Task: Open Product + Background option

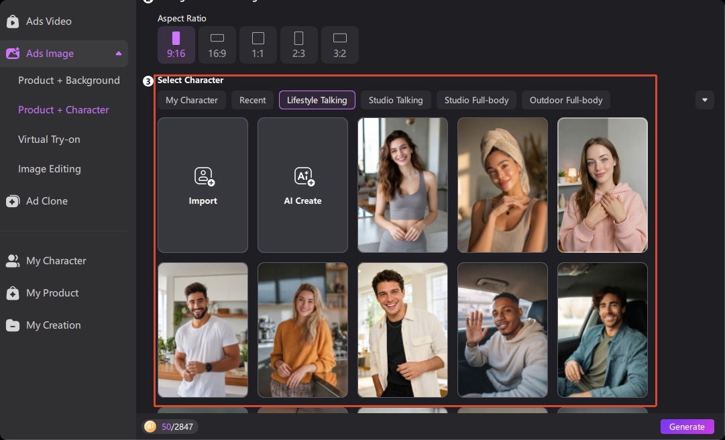Action: [x=69, y=80]
